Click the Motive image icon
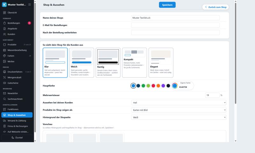255x153 pixels. (x=4, y=62)
